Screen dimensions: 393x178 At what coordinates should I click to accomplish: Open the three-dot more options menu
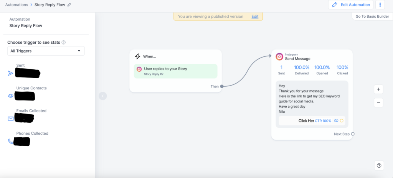point(380,5)
